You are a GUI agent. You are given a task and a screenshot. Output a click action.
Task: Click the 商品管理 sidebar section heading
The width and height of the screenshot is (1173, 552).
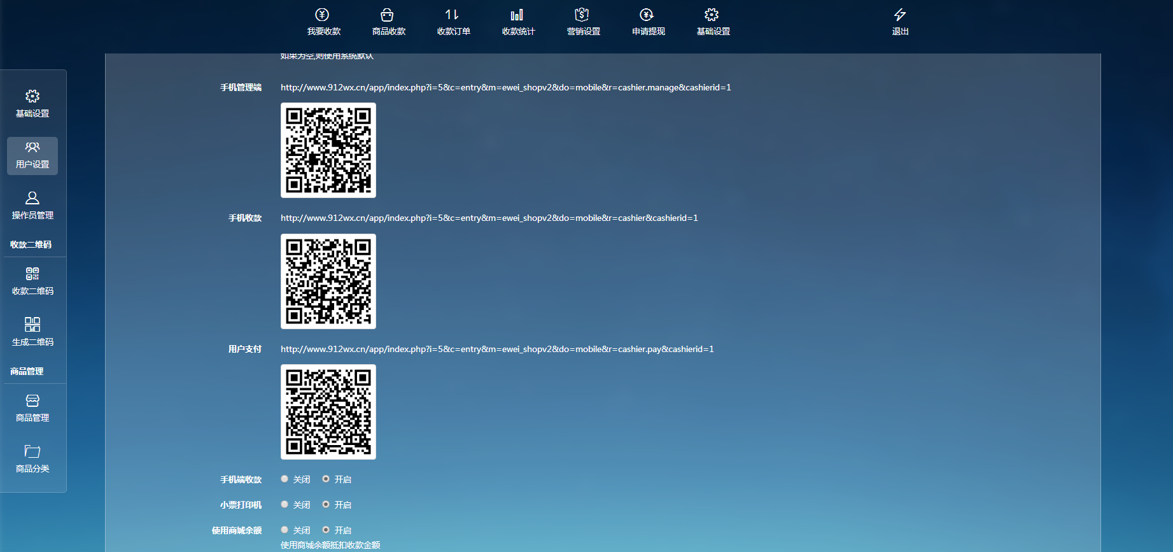[27, 371]
